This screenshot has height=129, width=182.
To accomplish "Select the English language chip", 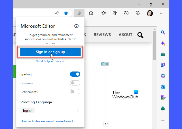I will pyautogui.click(x=28, y=111).
